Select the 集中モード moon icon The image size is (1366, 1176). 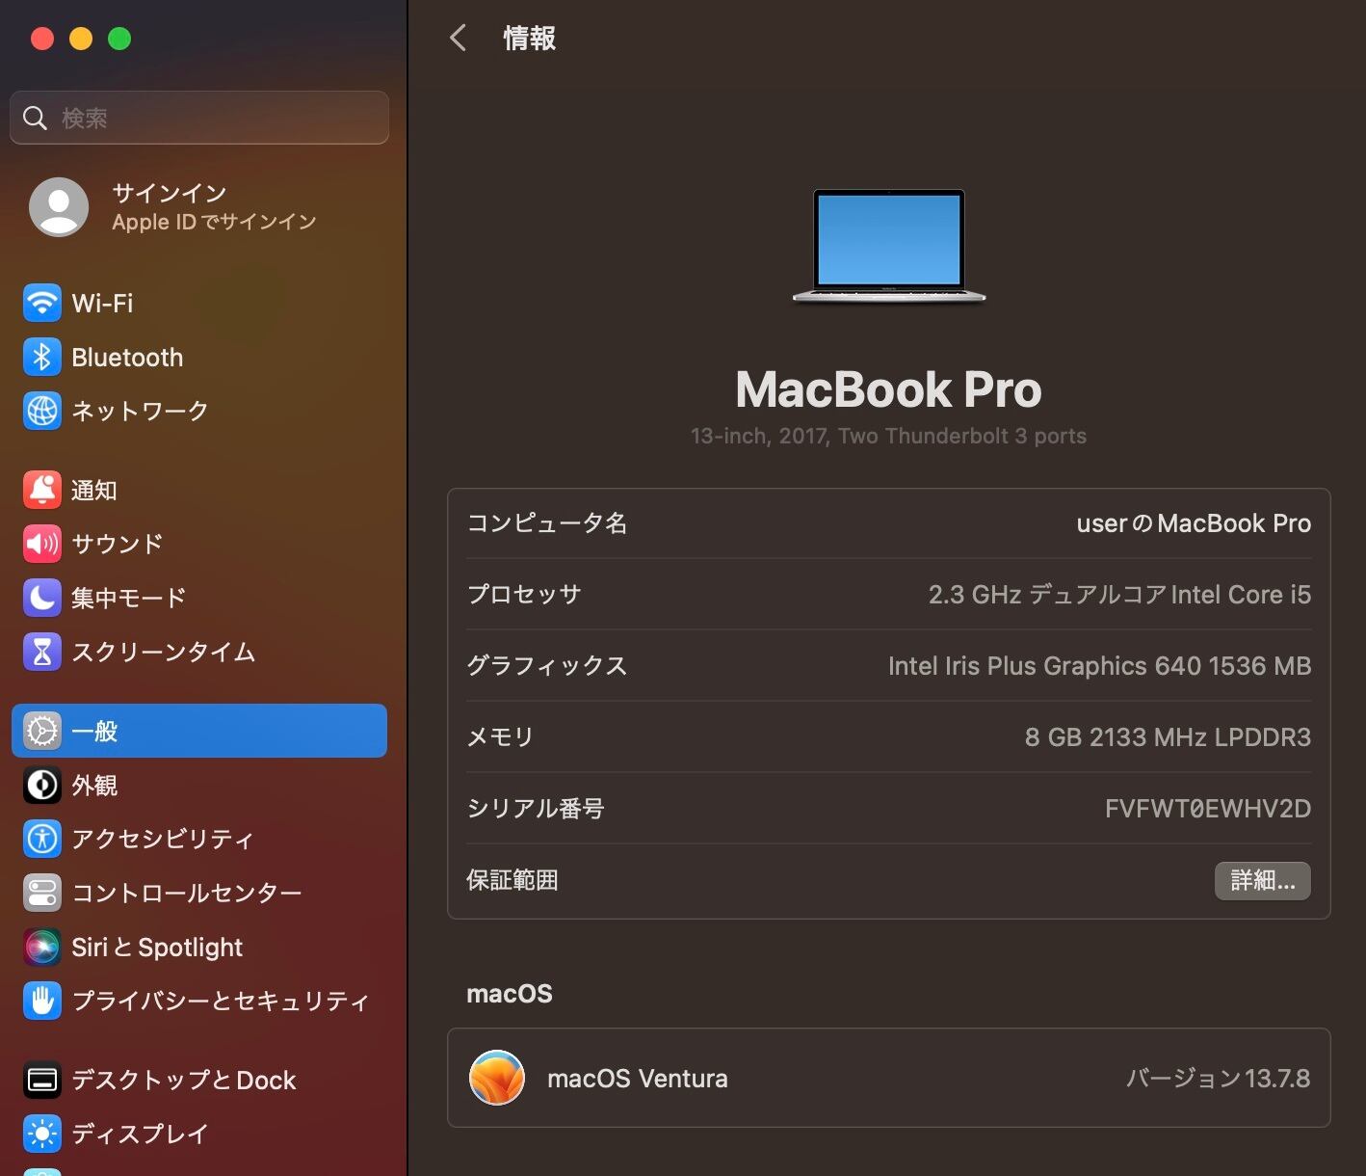click(x=42, y=598)
